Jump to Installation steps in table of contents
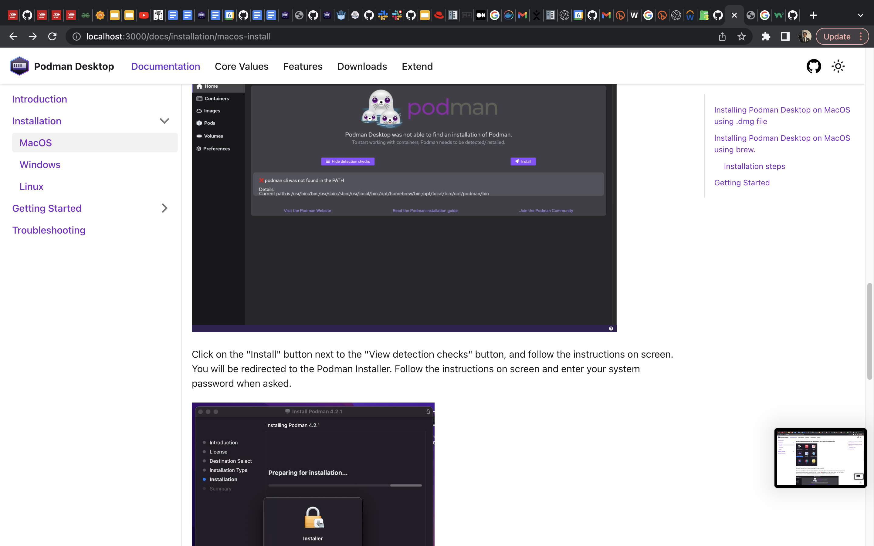The width and height of the screenshot is (874, 546). [x=754, y=166]
